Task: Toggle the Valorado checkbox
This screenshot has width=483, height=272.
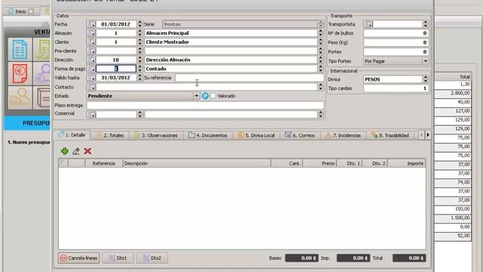Action: point(213,96)
